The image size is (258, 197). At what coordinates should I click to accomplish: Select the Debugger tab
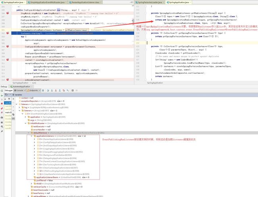pos(8,90)
